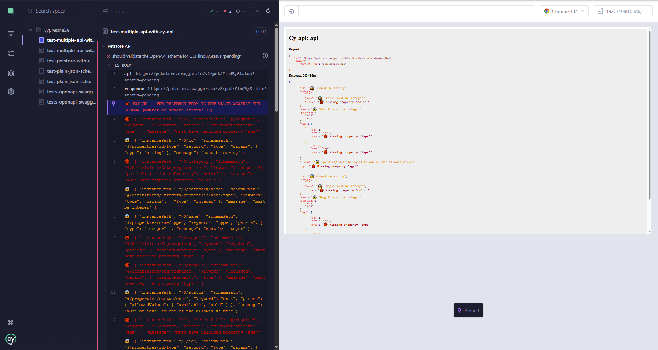Rerun tests with the refresh icon

point(268,11)
